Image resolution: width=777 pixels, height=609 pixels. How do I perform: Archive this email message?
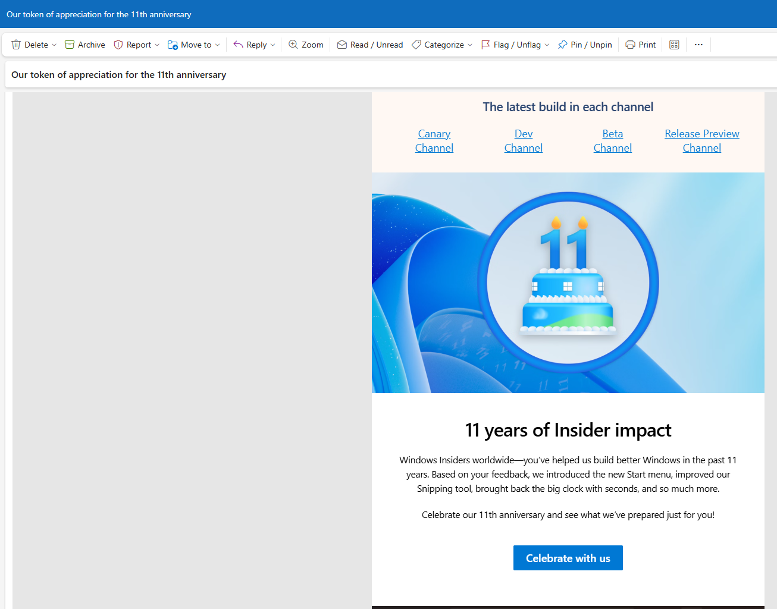point(85,45)
